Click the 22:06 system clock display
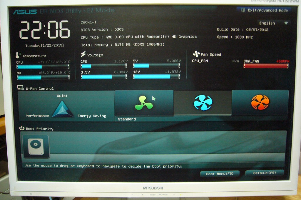This screenshot has height=200, width=301. (x=45, y=30)
